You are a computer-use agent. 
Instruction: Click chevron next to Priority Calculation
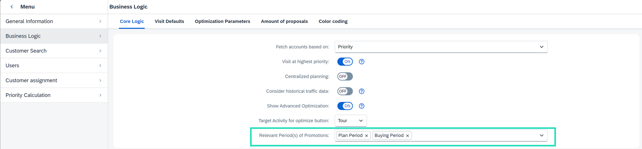pyautogui.click(x=100, y=95)
